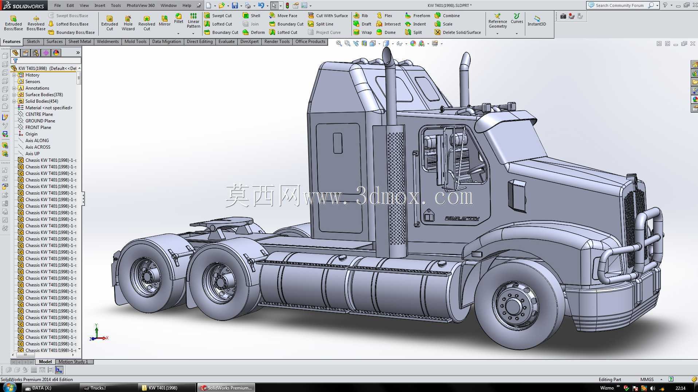Apply the Fillet tool
The width and height of the screenshot is (698, 392).
point(179,19)
